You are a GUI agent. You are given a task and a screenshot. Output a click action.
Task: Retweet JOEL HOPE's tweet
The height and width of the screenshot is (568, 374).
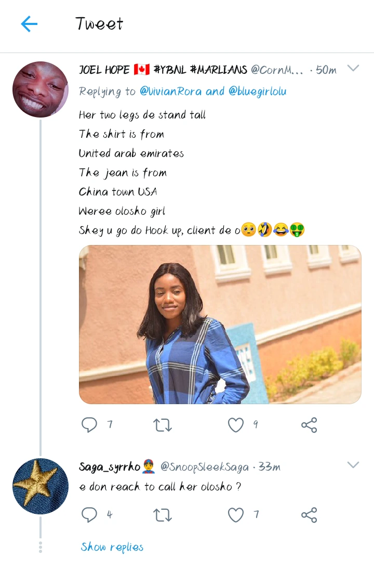(163, 425)
